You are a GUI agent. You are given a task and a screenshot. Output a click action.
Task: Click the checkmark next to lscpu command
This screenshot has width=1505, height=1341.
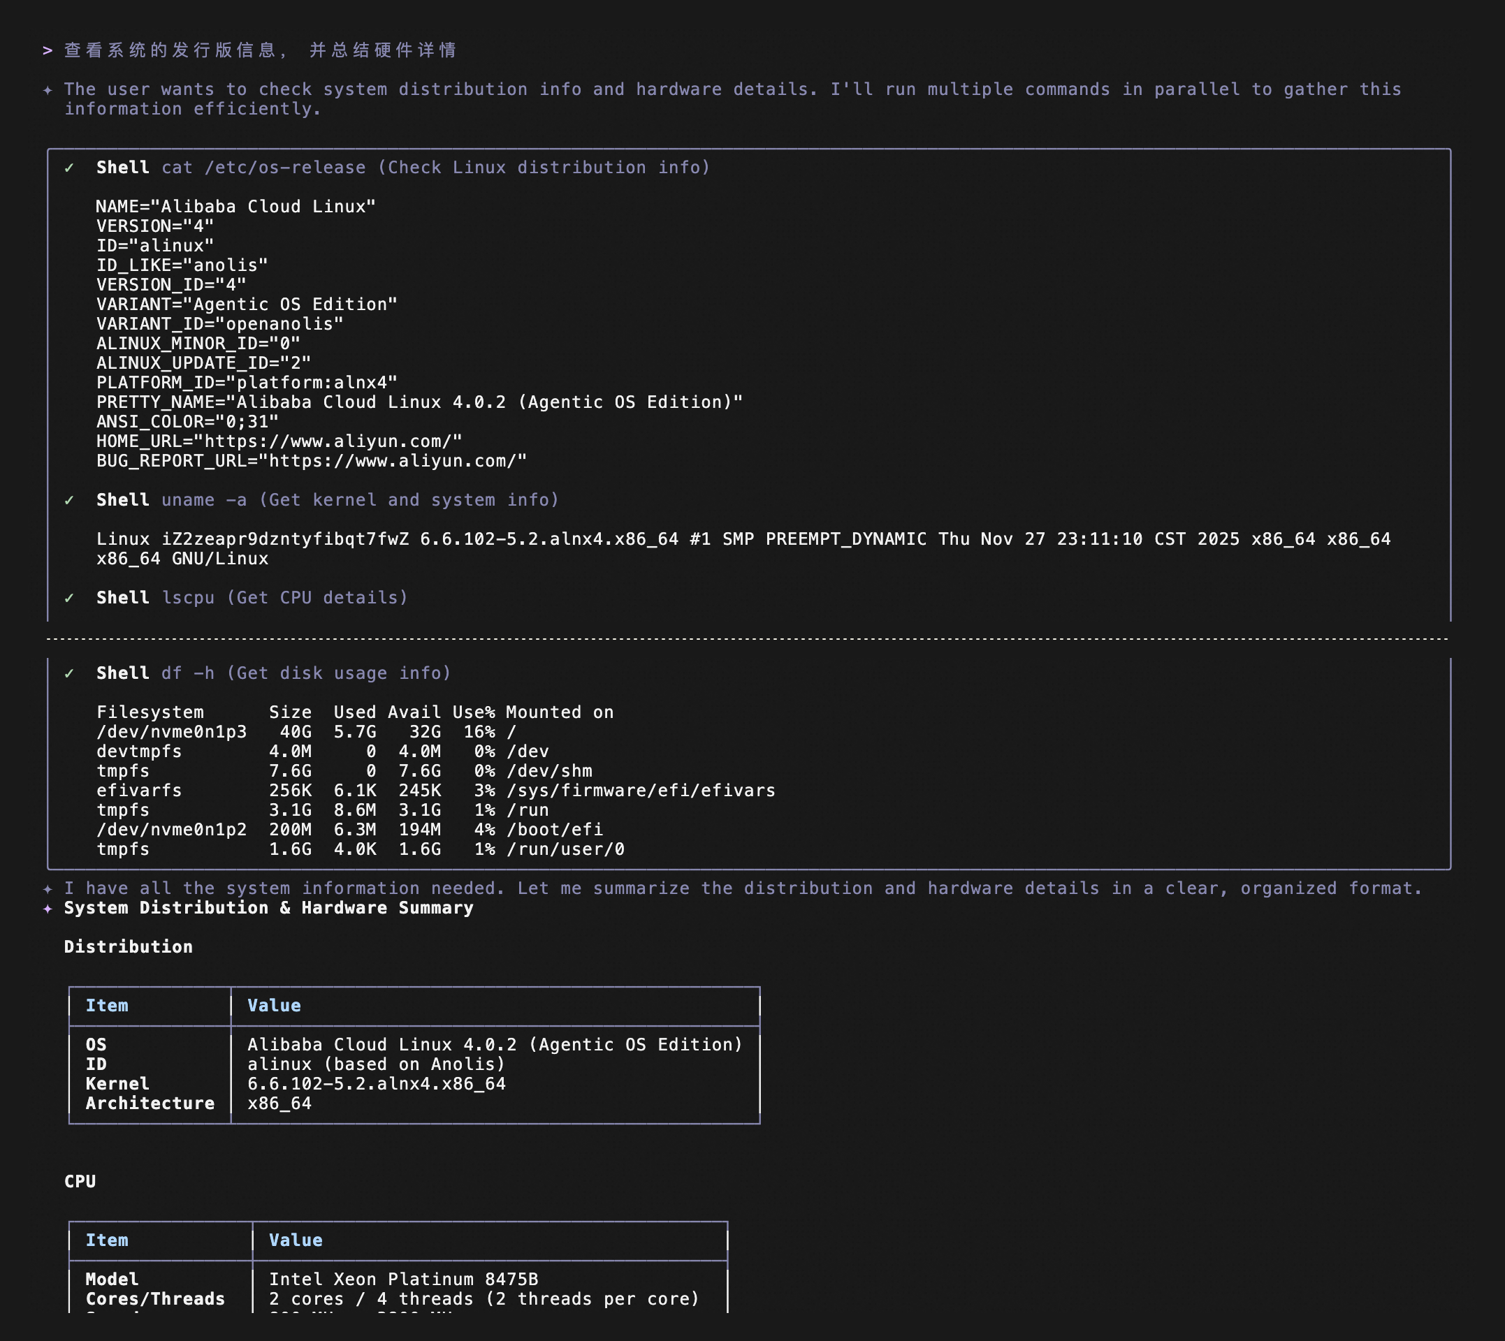click(x=69, y=599)
